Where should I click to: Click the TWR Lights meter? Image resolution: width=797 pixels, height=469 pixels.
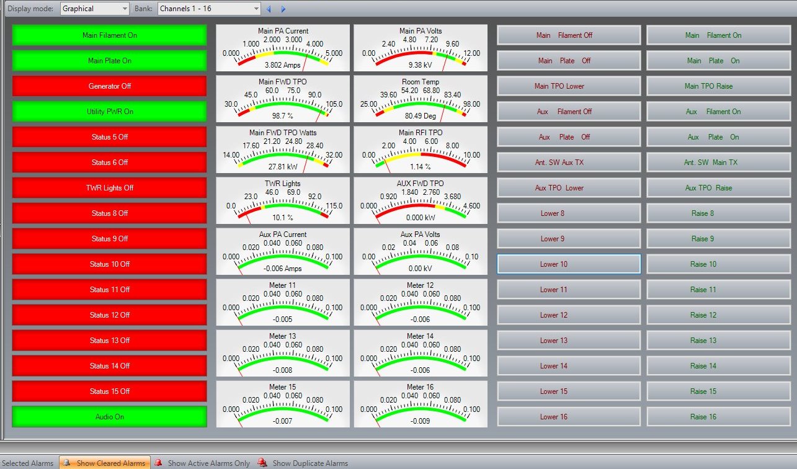pos(283,200)
